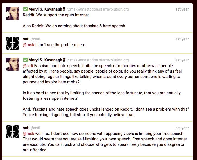This screenshot has width=197, height=160.
Task: Open Meryl's avatar in the third post
Action: click(x=13, y=64)
